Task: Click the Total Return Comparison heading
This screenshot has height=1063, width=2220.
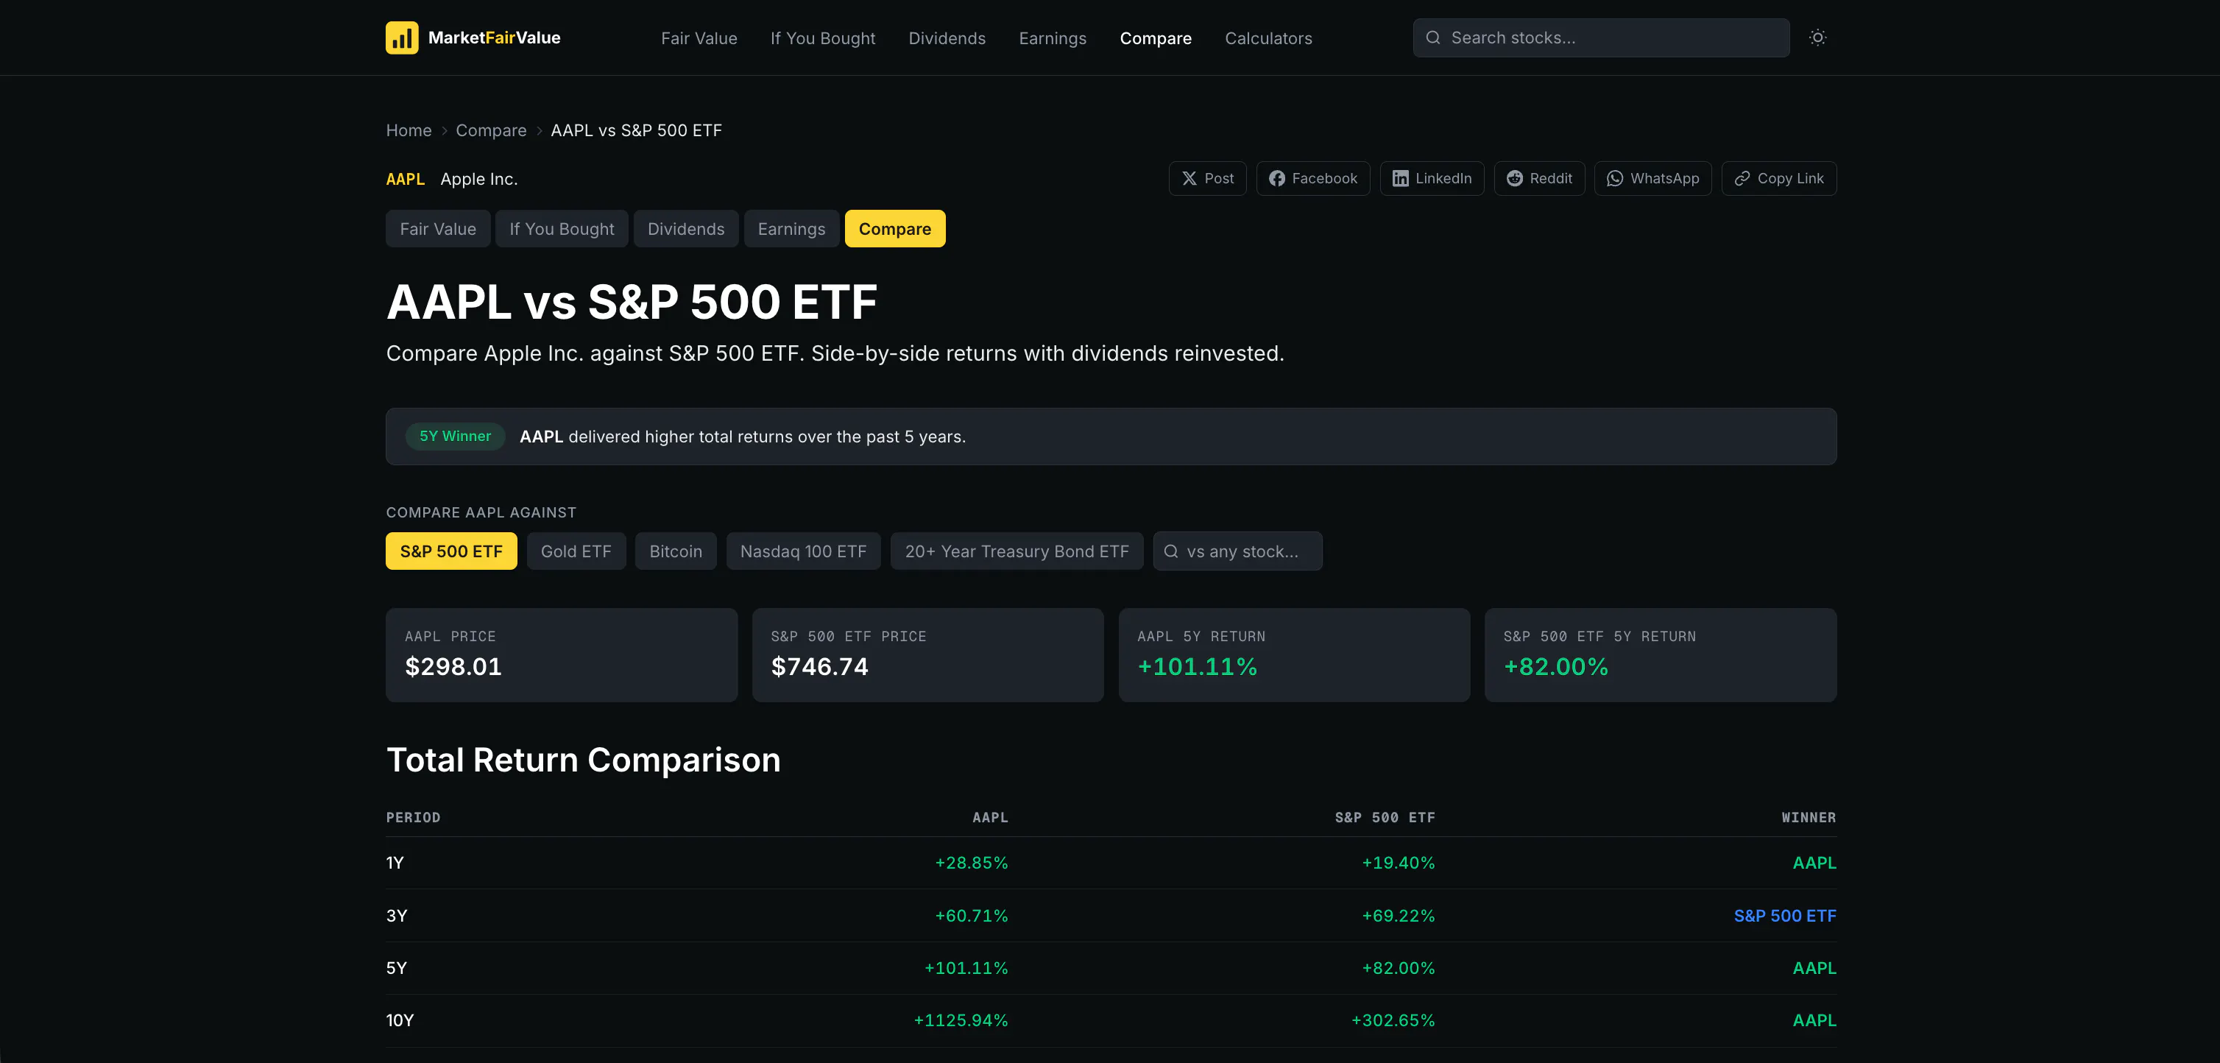Action: (x=584, y=760)
